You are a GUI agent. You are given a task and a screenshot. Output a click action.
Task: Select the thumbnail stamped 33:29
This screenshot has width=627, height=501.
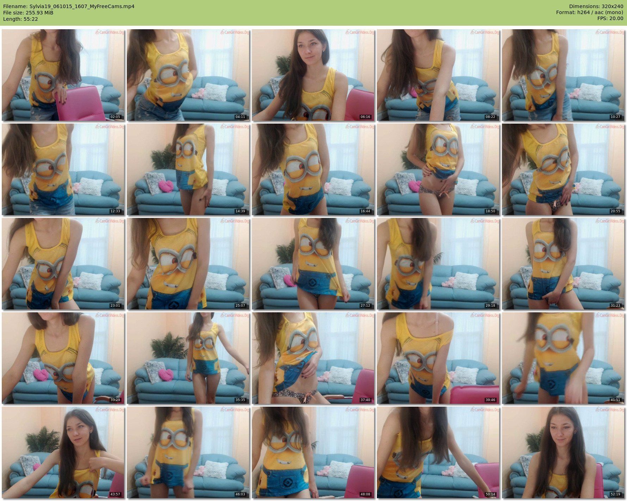63,358
